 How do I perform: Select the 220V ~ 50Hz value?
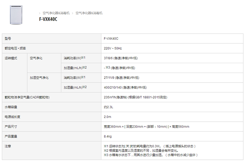113,48
